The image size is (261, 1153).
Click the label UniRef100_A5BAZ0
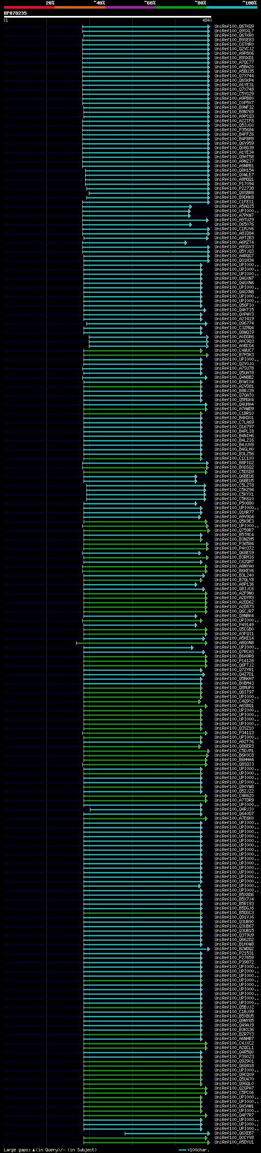click(x=234, y=67)
